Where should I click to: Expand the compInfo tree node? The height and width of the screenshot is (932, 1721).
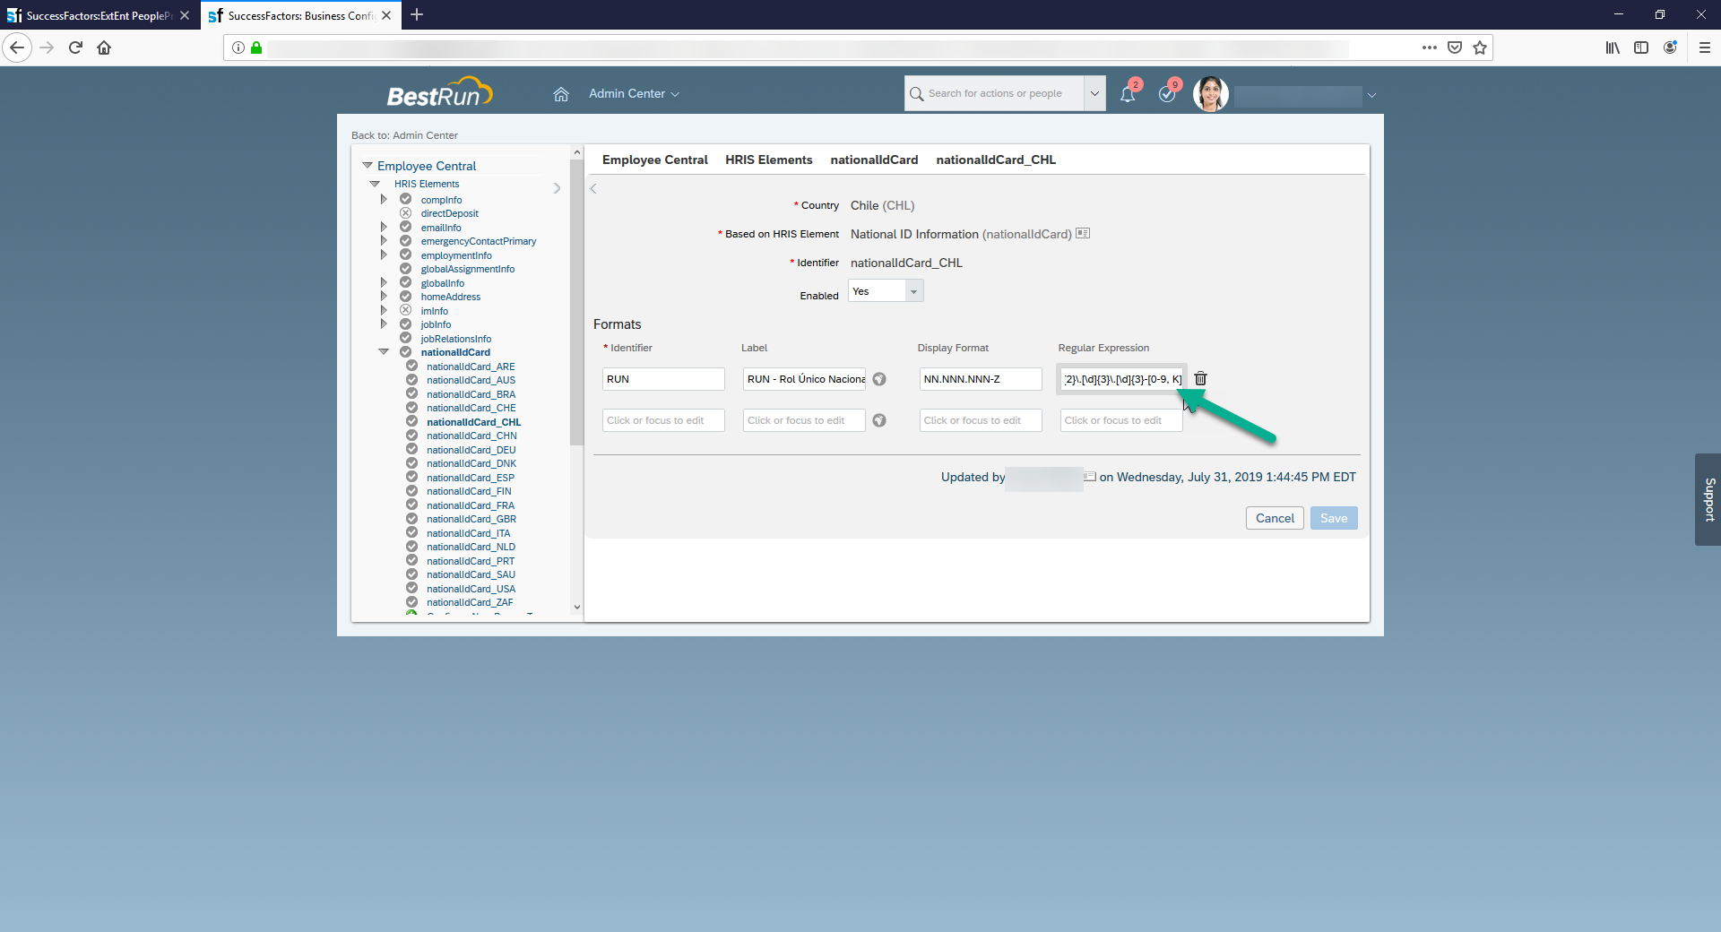tap(384, 199)
